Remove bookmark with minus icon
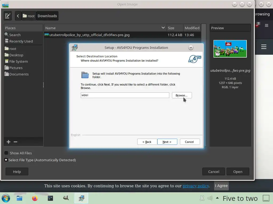The height and width of the screenshot is (204, 273). [x=15, y=142]
